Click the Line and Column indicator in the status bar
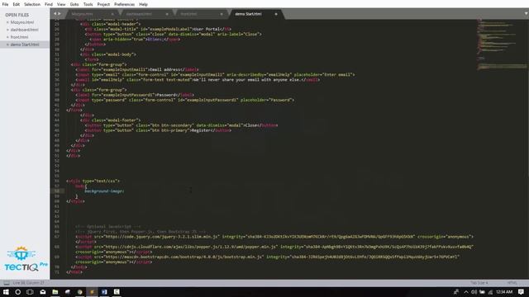The image size is (529, 297). (28, 283)
